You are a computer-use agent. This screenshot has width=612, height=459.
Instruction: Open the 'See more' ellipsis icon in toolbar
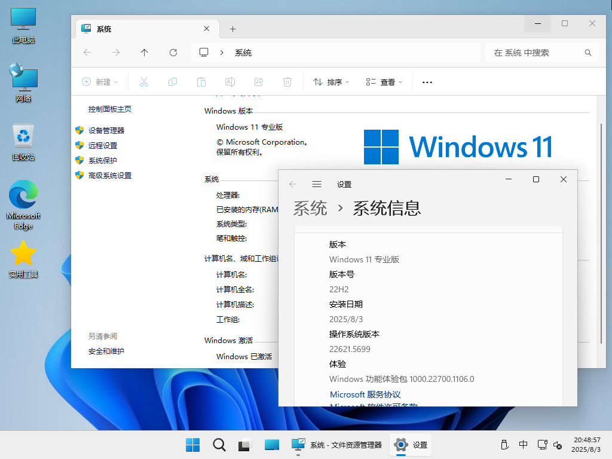[x=426, y=82]
